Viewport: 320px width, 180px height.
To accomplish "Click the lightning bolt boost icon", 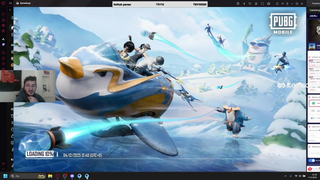I will [x=244, y=3].
